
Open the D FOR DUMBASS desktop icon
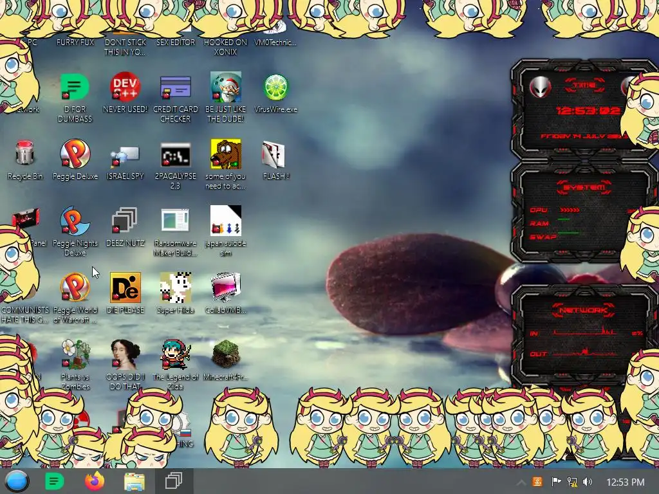tap(75, 87)
